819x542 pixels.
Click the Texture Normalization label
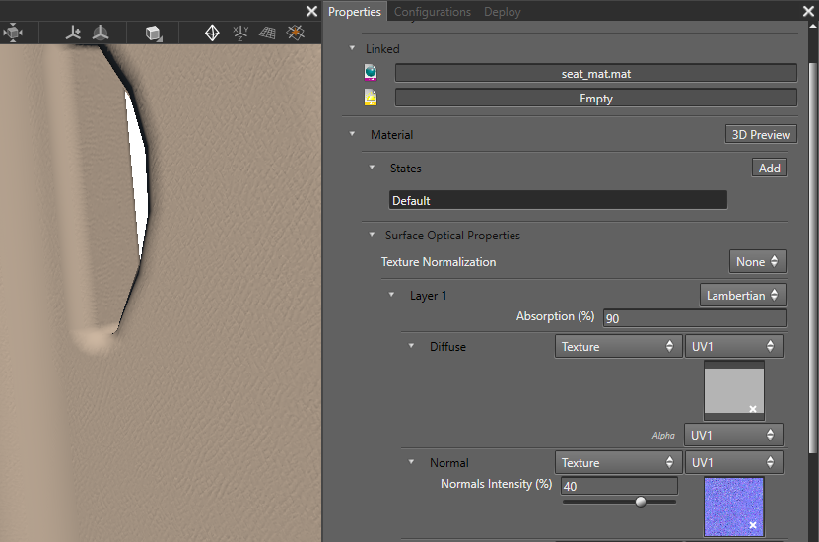(439, 261)
